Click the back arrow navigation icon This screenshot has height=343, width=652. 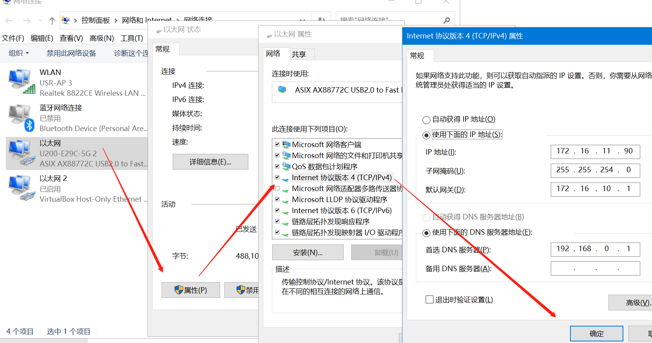click(x=9, y=20)
